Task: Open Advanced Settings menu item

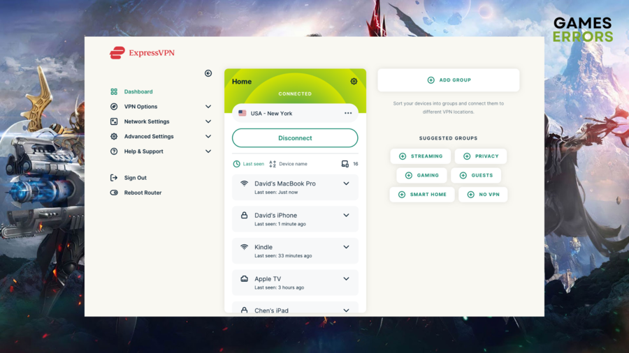Action: (x=149, y=137)
